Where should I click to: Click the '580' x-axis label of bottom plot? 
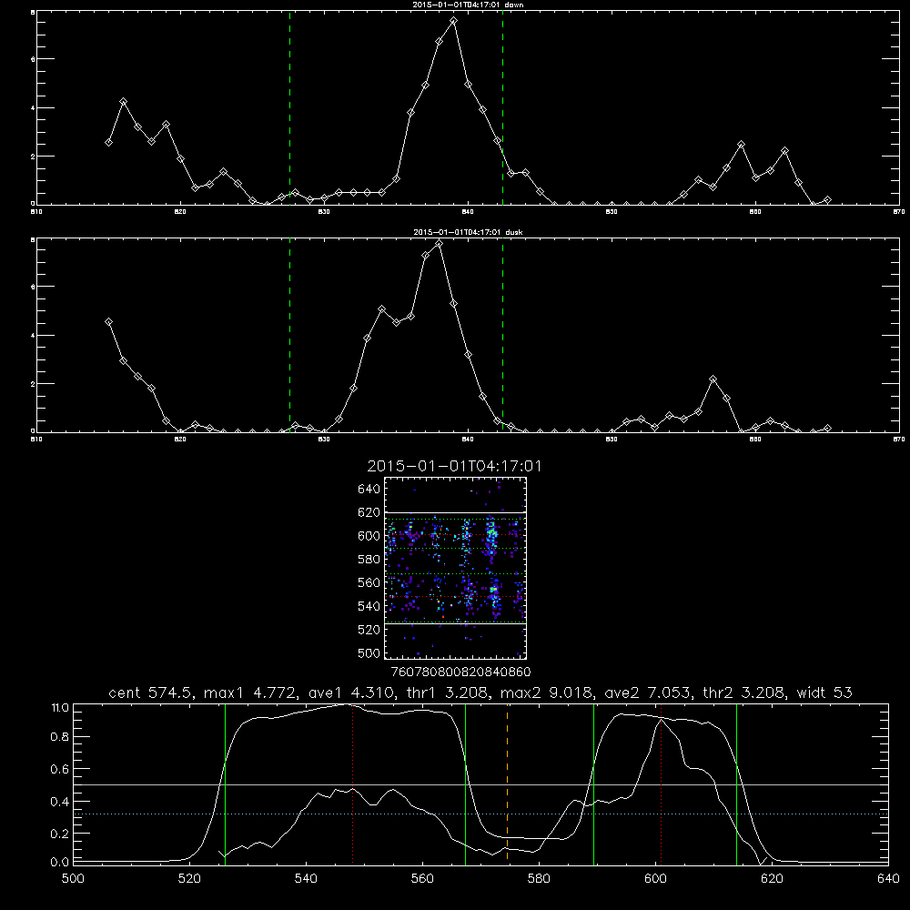tap(539, 879)
